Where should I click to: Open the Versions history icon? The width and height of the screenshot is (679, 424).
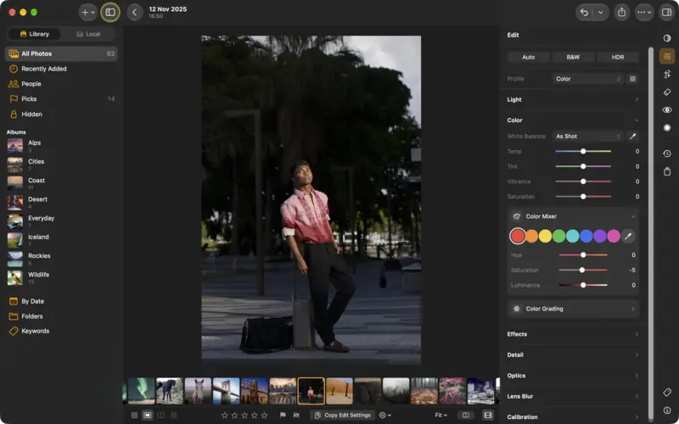pos(667,153)
